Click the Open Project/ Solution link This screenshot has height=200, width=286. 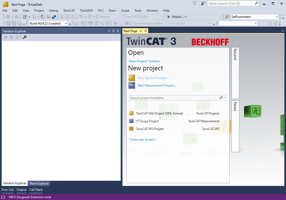point(144,61)
